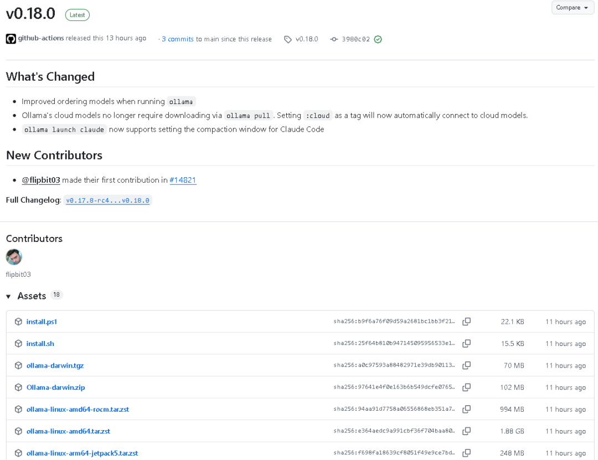598x460 pixels.
Task: Copy SHA256 hash for install.ps1
Action: point(467,322)
